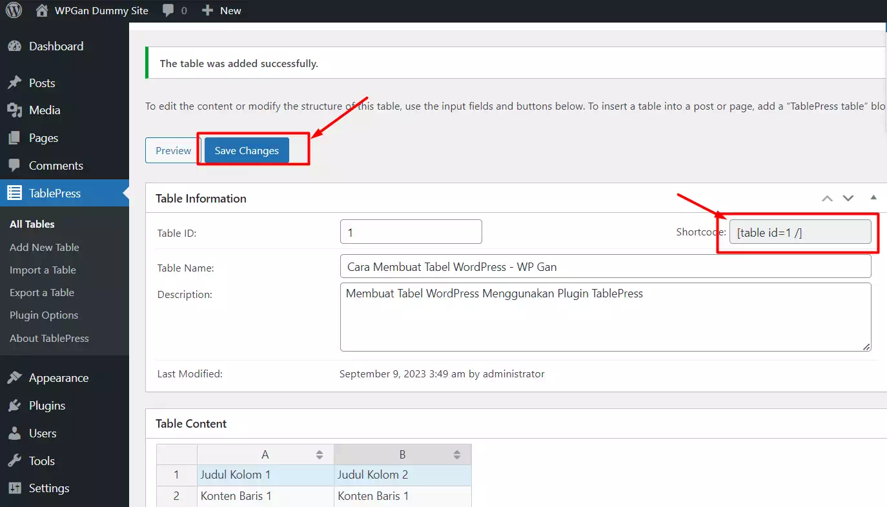Go to All Tables submenu

(x=32, y=224)
